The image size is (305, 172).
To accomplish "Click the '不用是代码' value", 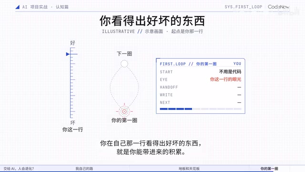I will (x=230, y=72).
